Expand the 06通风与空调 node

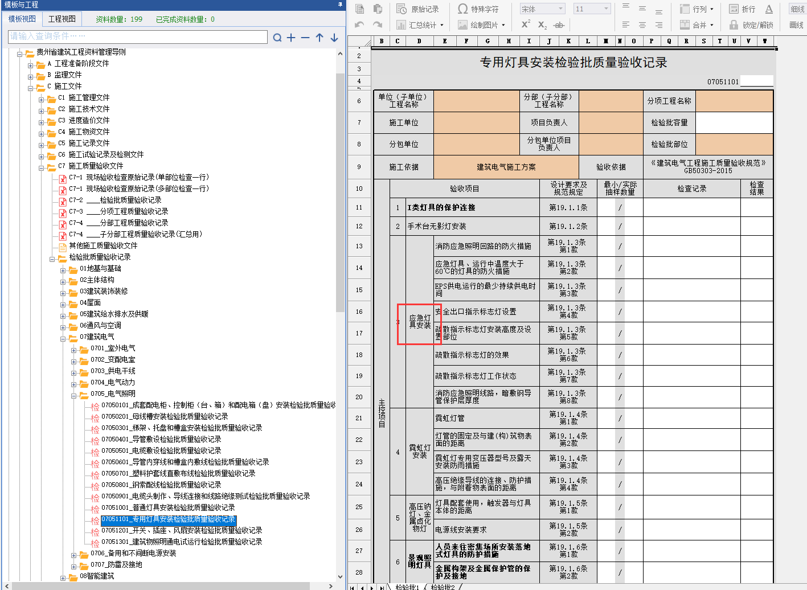pyautogui.click(x=63, y=327)
